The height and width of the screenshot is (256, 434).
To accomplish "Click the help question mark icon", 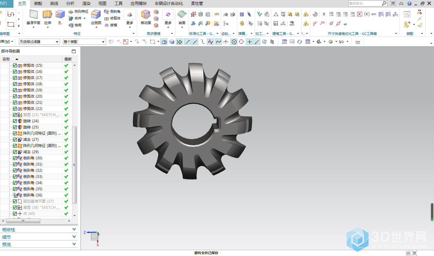I will click(410, 4).
